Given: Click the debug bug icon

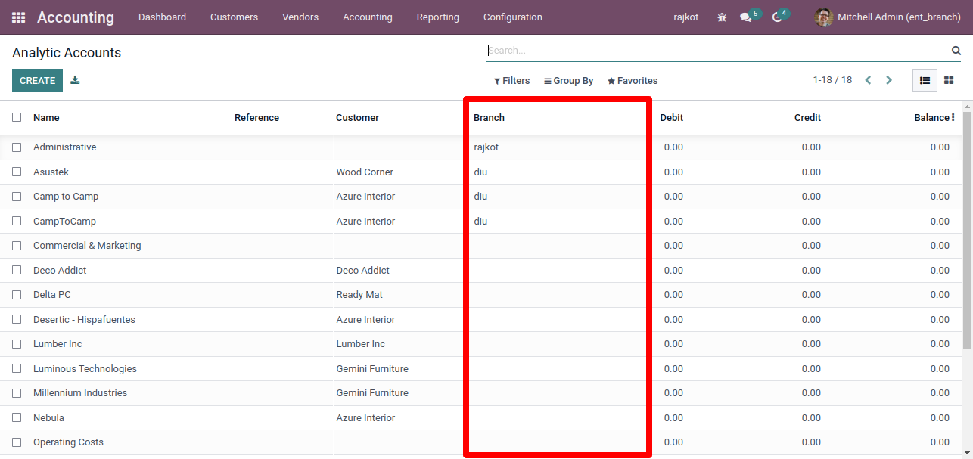Looking at the screenshot, I should [722, 17].
